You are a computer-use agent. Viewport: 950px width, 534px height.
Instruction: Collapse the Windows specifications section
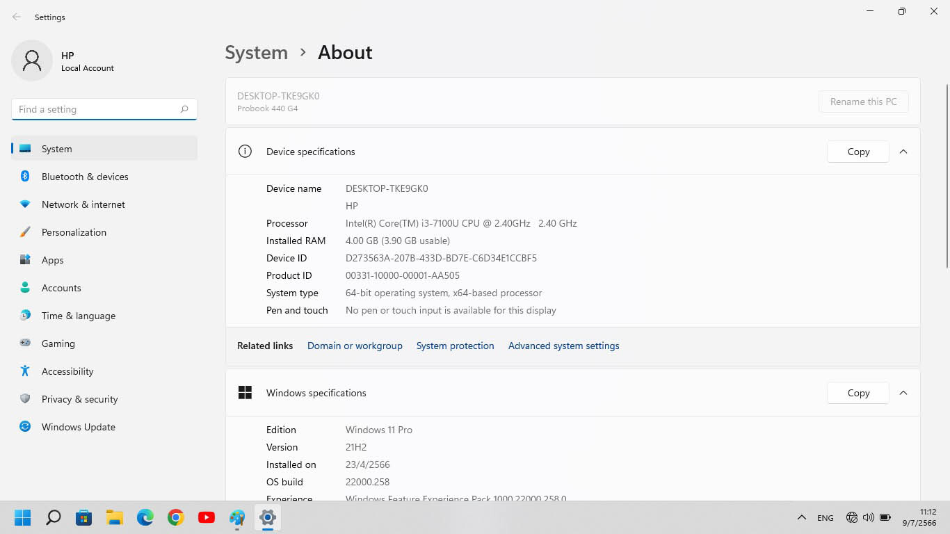click(903, 393)
